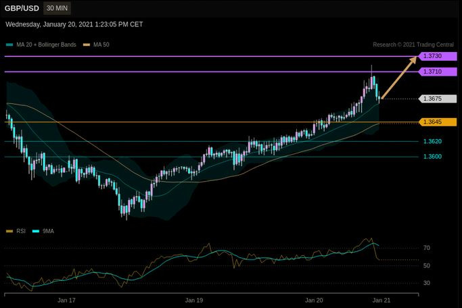This screenshot has width=462, height=308.
Task: Click the MA 50 legend color swatch
Action: pos(87,45)
